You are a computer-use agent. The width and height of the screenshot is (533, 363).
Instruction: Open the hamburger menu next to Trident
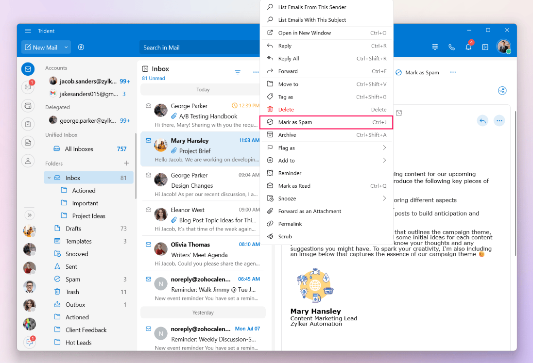click(x=28, y=31)
